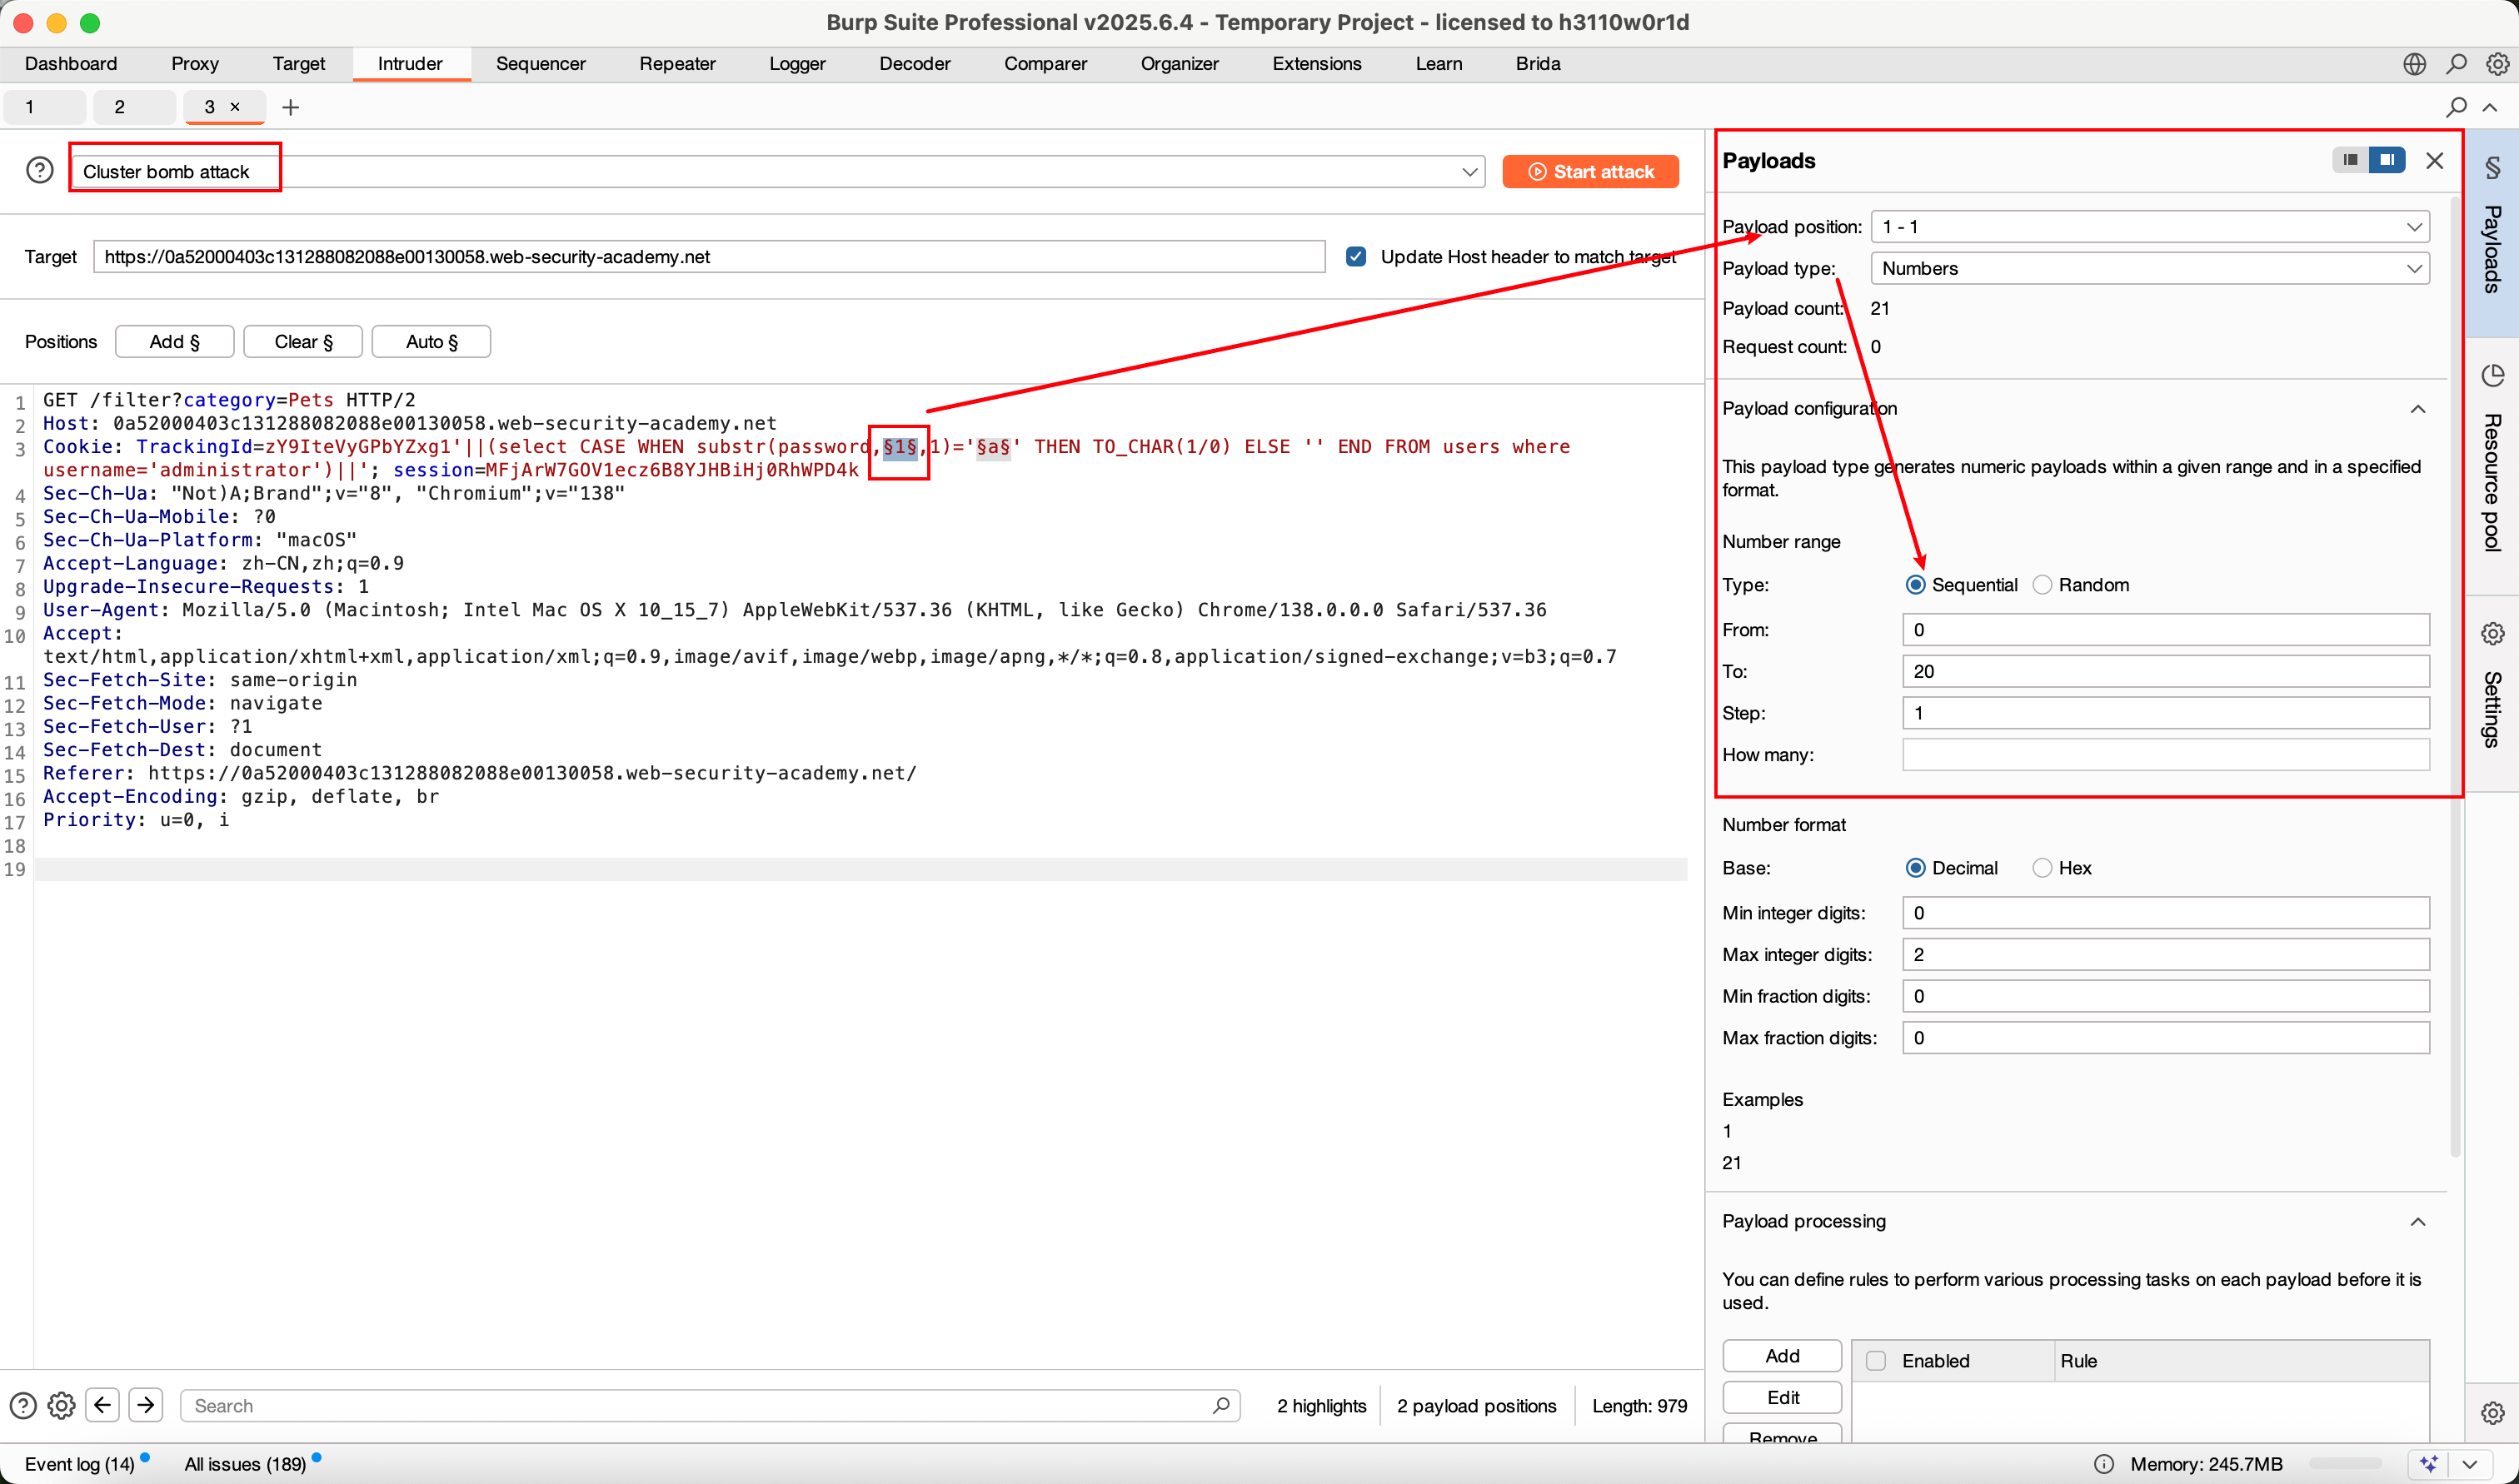
Task: Click §a§ payload marker in Cookie line
Action: pyautogui.click(x=992, y=447)
